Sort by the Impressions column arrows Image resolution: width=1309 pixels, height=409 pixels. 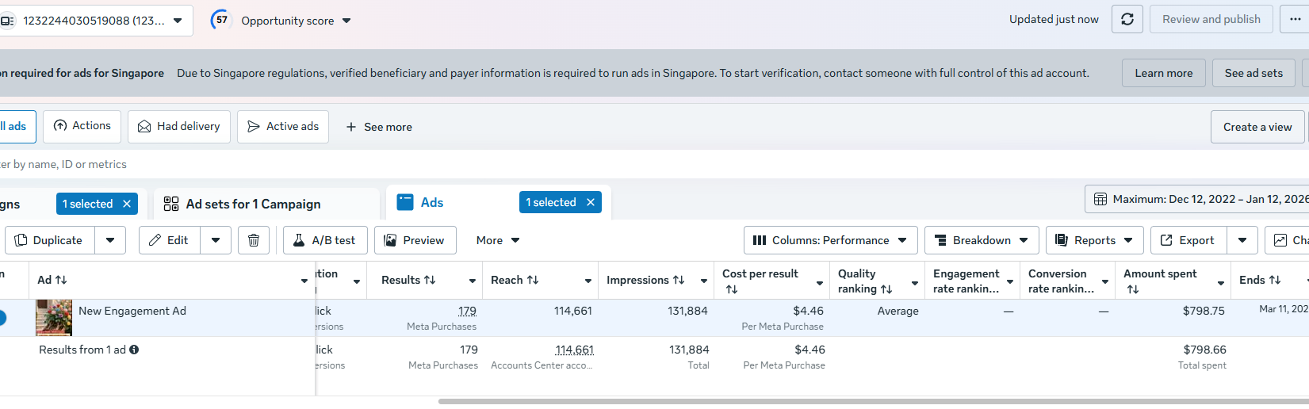pos(679,280)
